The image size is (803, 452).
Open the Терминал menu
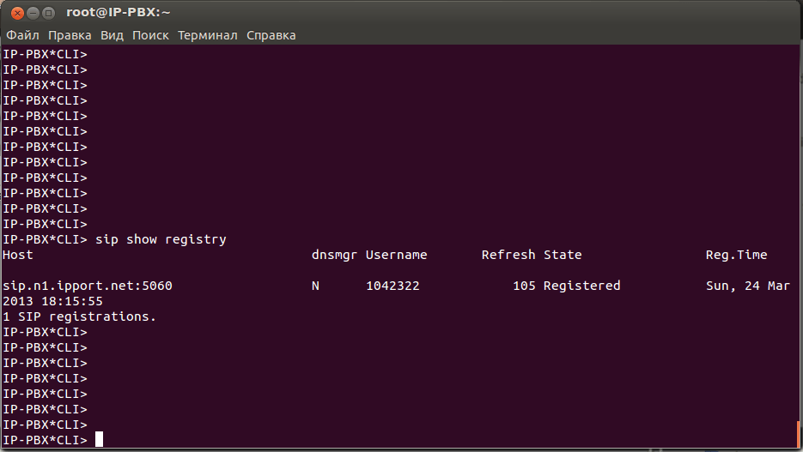click(208, 35)
